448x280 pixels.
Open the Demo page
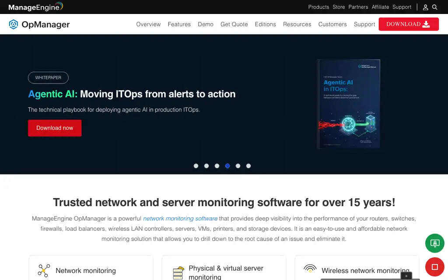[x=206, y=24]
